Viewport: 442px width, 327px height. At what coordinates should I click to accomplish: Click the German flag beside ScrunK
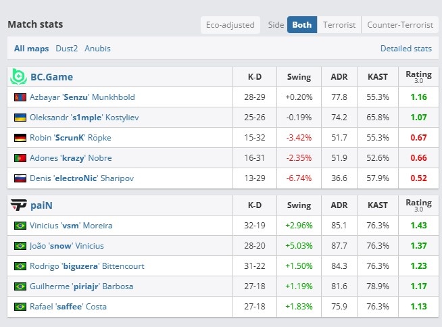(x=20, y=138)
